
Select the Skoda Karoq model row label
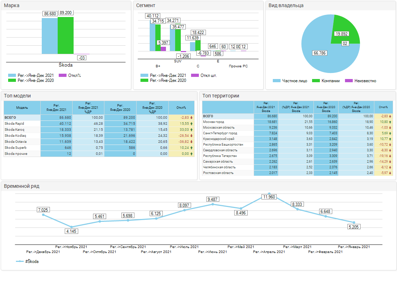tap(13, 130)
